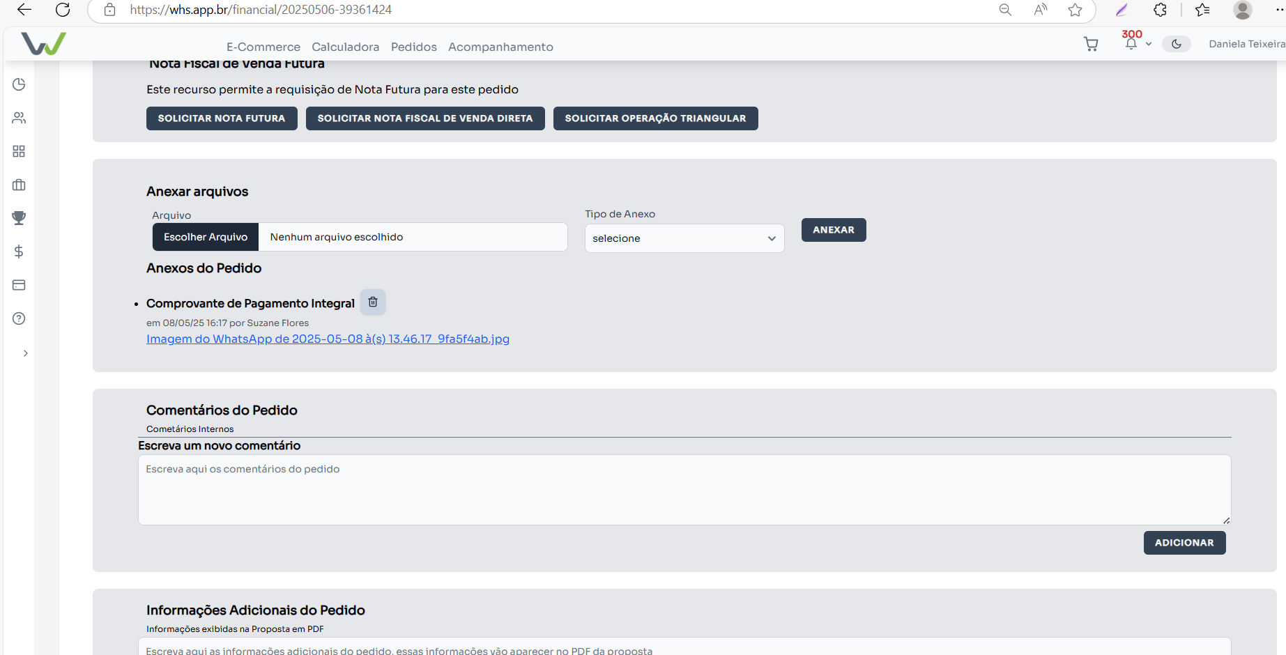Open the Tipo de Anexo dropdown
The height and width of the screenshot is (655, 1286).
tap(684, 238)
